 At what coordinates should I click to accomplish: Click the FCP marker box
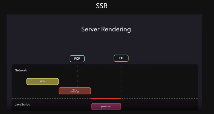coord(77,59)
